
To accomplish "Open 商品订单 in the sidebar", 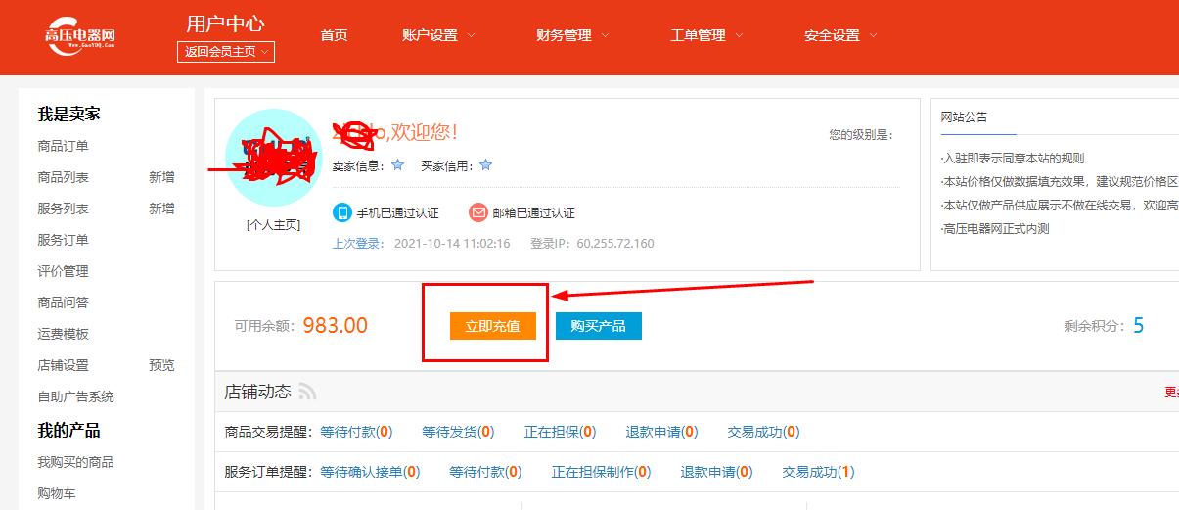I will point(64,146).
